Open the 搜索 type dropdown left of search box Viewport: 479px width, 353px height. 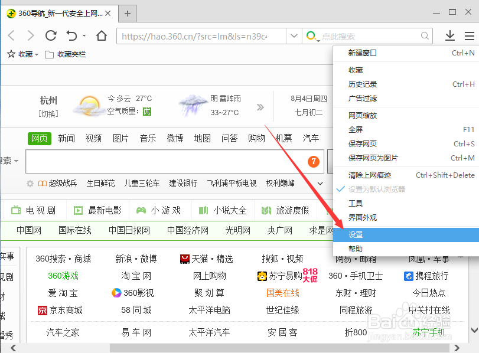(9, 161)
